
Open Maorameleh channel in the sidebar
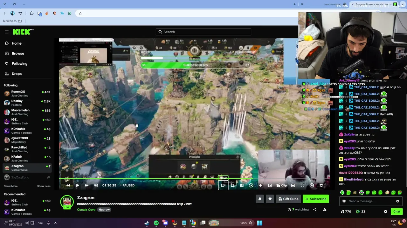click(x=27, y=112)
